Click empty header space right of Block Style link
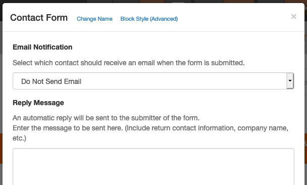This screenshot has width=307, height=185. [233, 18]
